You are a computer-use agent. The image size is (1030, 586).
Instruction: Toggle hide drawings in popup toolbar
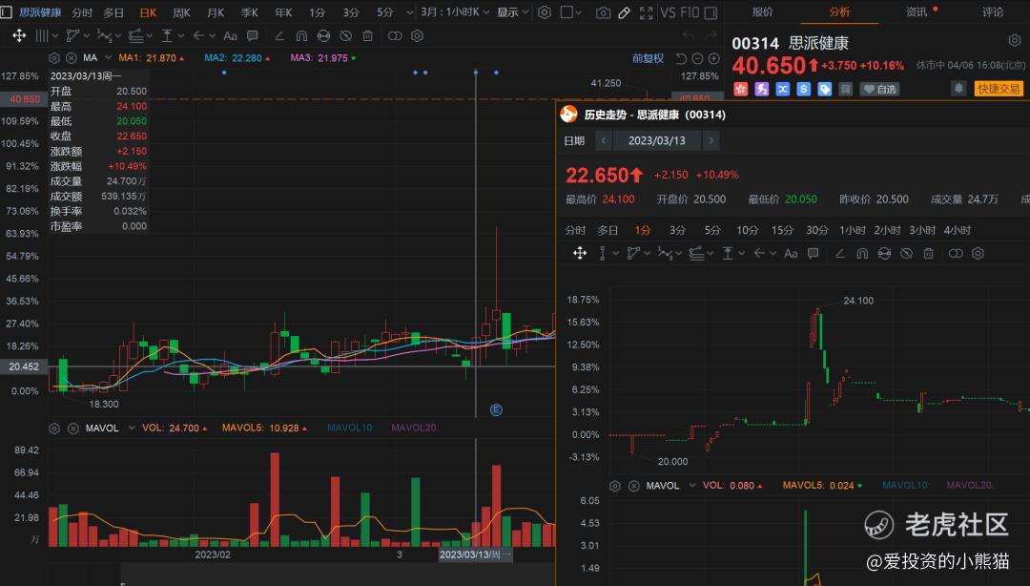907,253
